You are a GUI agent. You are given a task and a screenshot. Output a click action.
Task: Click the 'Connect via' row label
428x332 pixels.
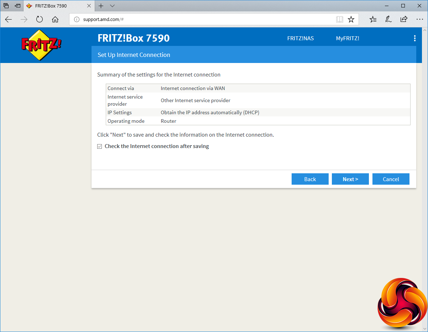(x=121, y=88)
